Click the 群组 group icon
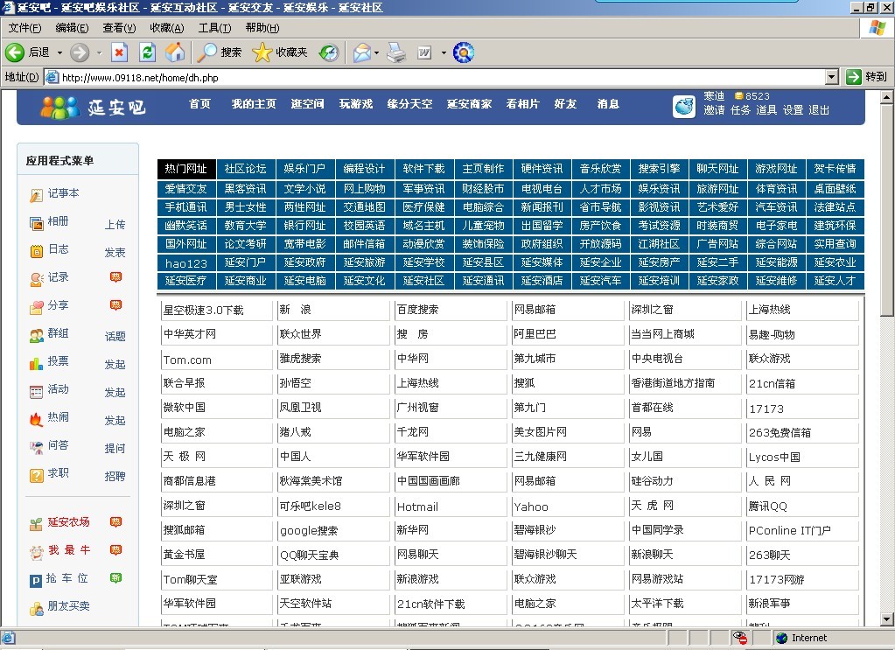The image size is (895, 650). click(x=36, y=335)
